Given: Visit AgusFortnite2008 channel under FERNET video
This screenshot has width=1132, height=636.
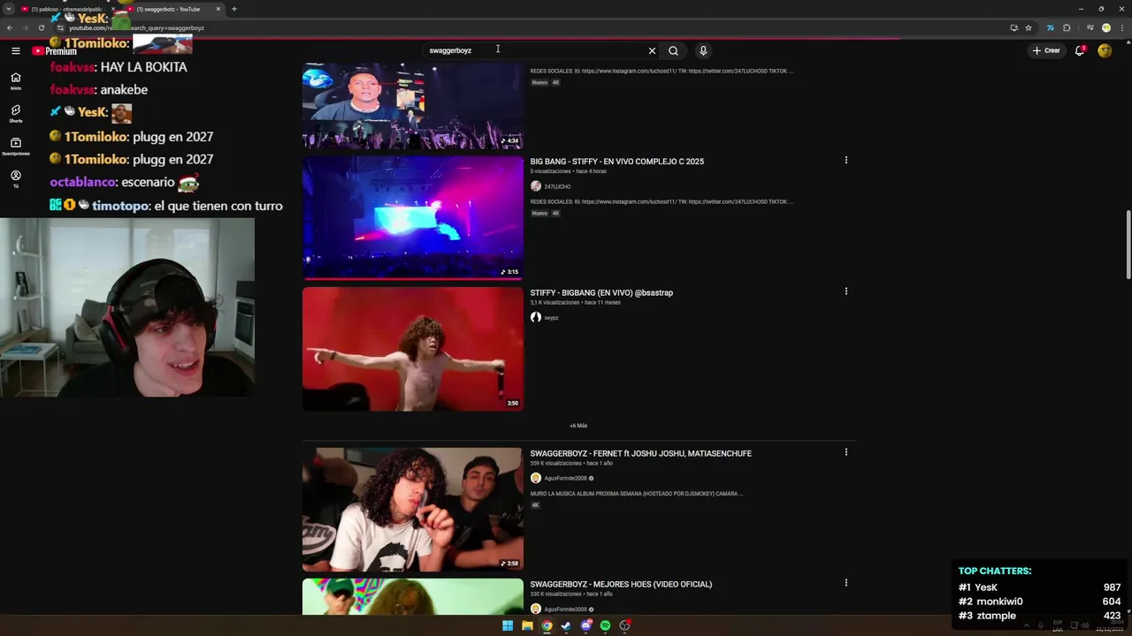Looking at the screenshot, I should pos(566,478).
